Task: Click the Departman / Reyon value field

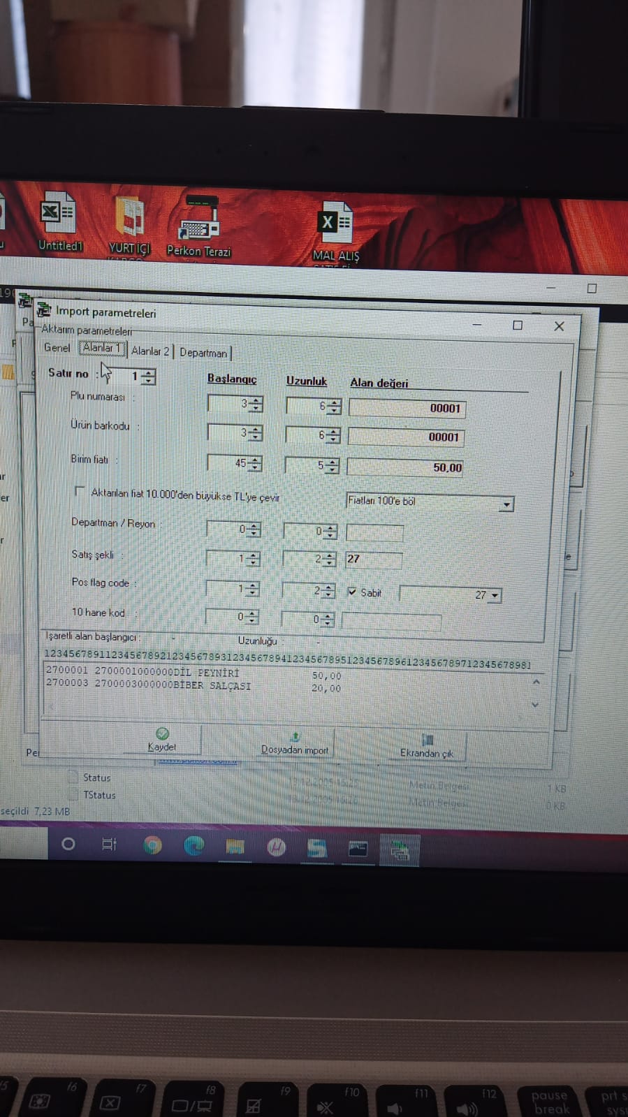Action: [x=374, y=532]
